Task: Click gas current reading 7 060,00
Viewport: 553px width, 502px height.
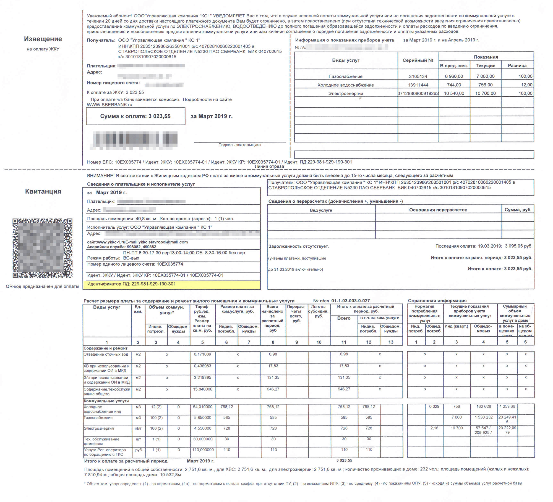Action: (486, 76)
